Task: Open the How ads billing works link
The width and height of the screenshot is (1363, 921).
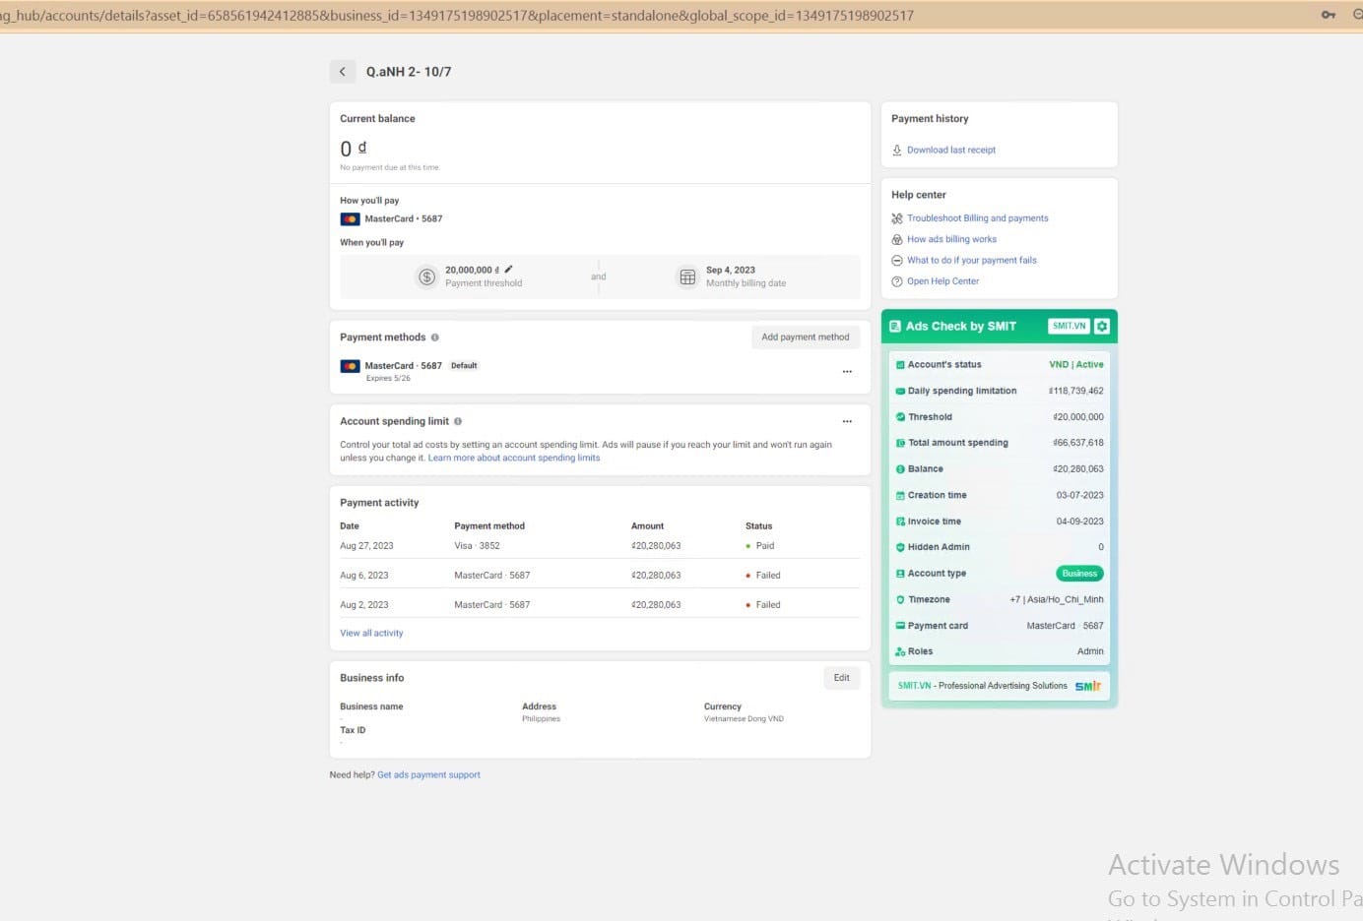Action: click(x=951, y=239)
